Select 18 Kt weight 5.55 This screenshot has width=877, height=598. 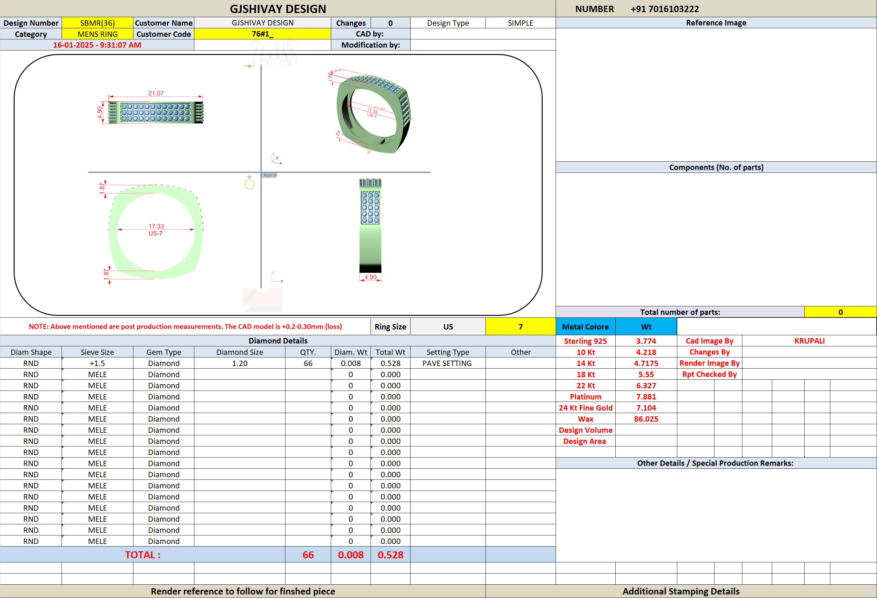[646, 374]
